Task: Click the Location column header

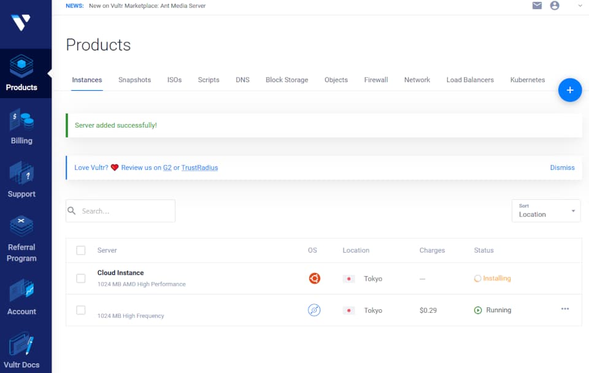Action: point(356,250)
